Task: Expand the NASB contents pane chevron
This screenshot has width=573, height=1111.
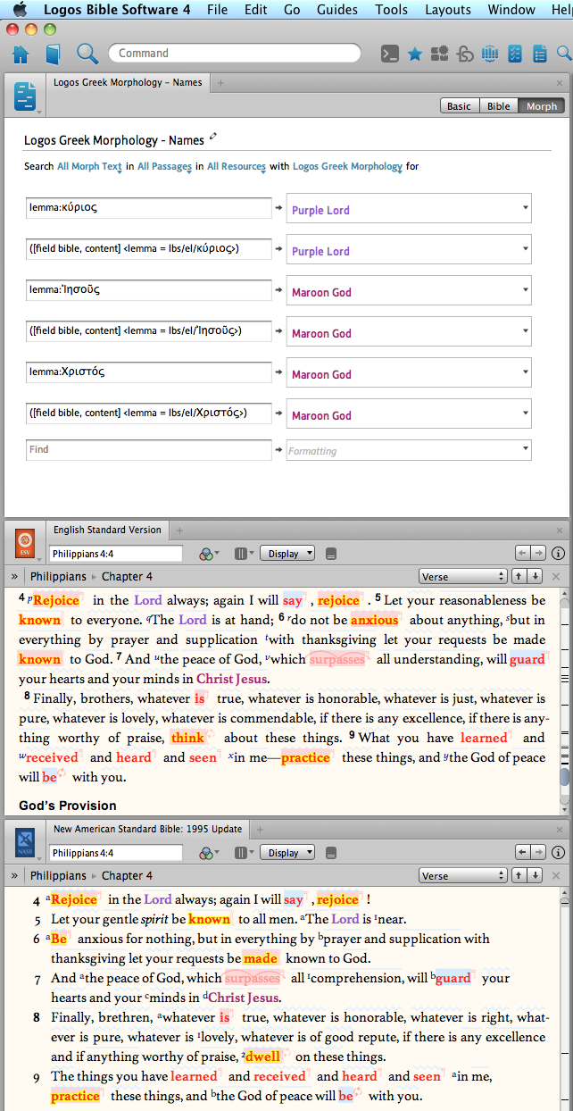Action: 13,875
